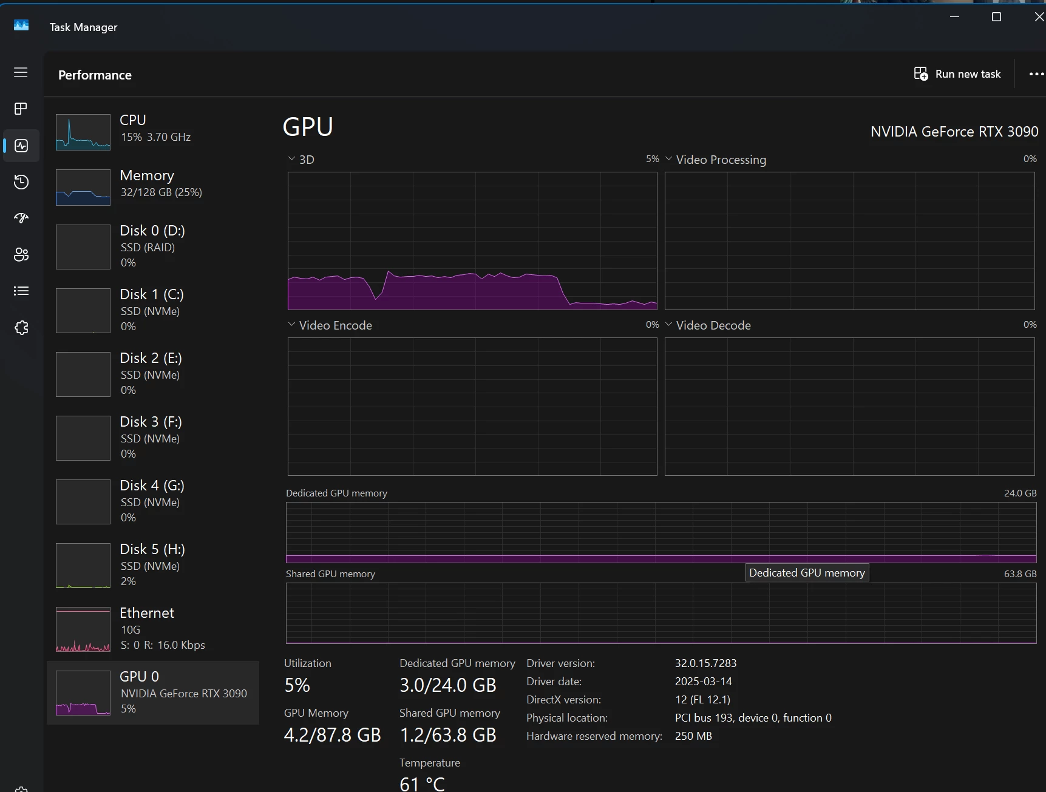Click the Dedicated GPU memory graph
This screenshot has width=1046, height=792.
pos(661,532)
